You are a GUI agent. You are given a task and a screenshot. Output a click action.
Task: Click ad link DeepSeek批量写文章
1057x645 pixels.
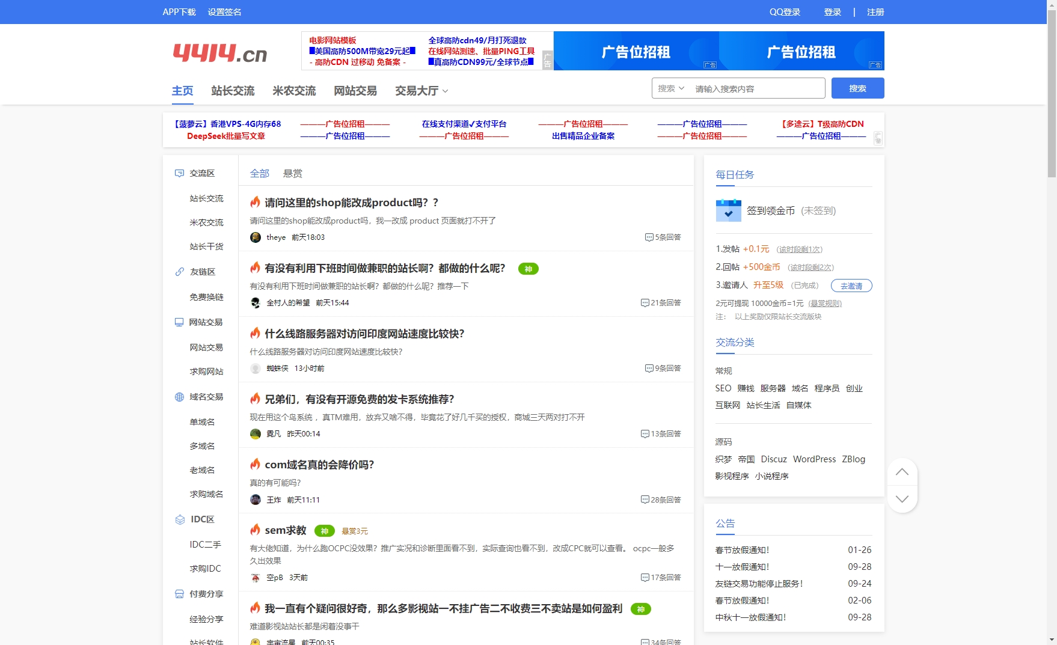(226, 136)
